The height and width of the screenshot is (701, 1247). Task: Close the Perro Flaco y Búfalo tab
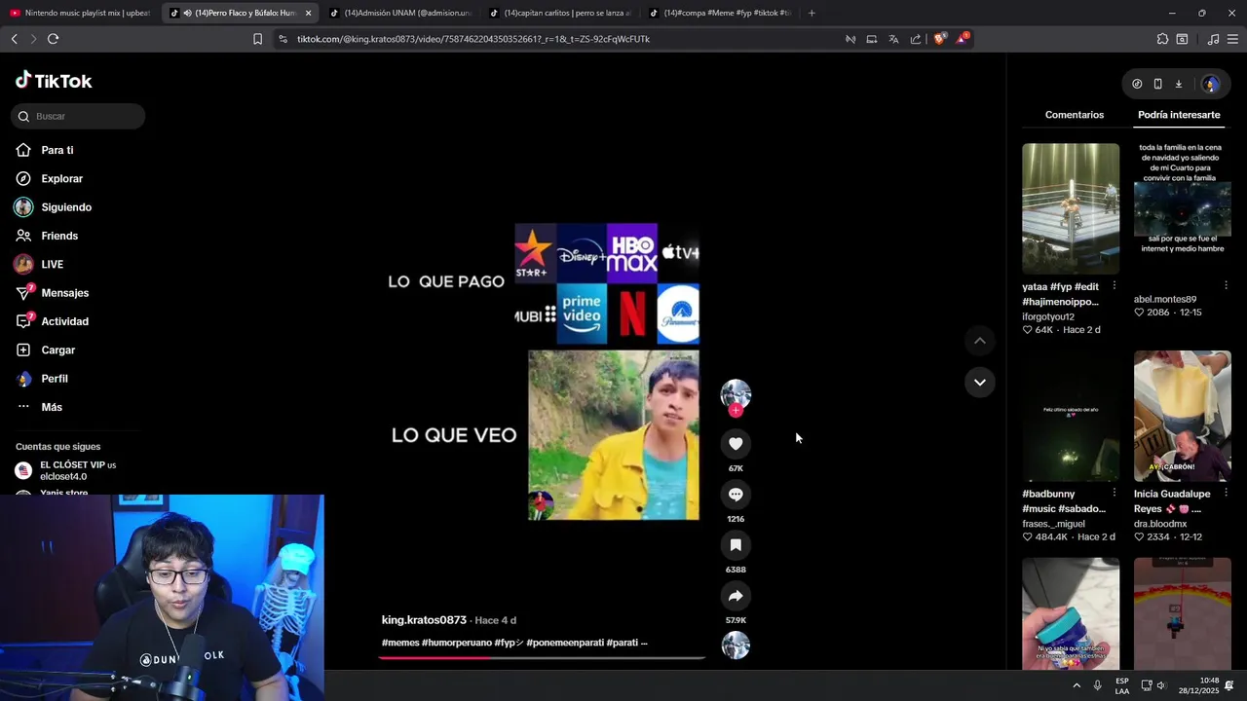pyautogui.click(x=308, y=13)
